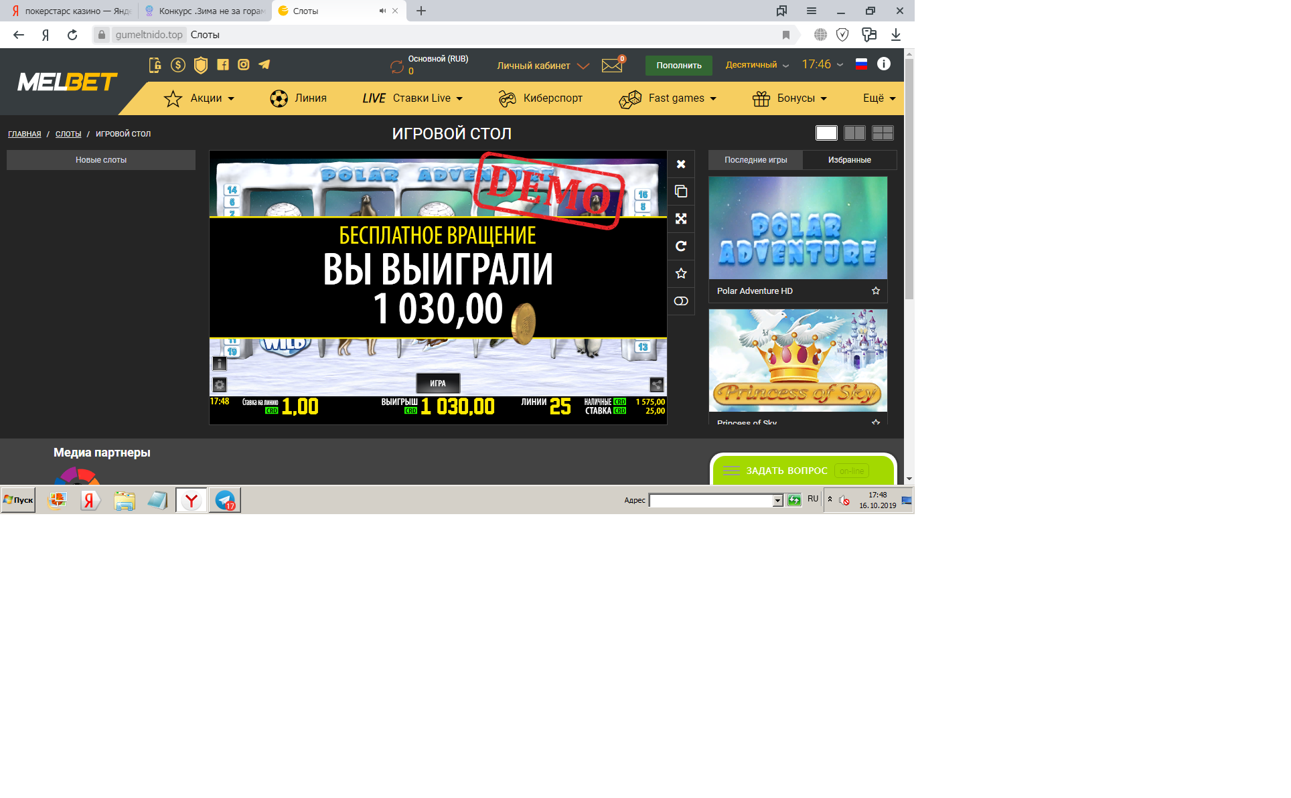Open browser downloads arrow icon
Viewport: 1291px width, 798px height.
click(x=896, y=35)
